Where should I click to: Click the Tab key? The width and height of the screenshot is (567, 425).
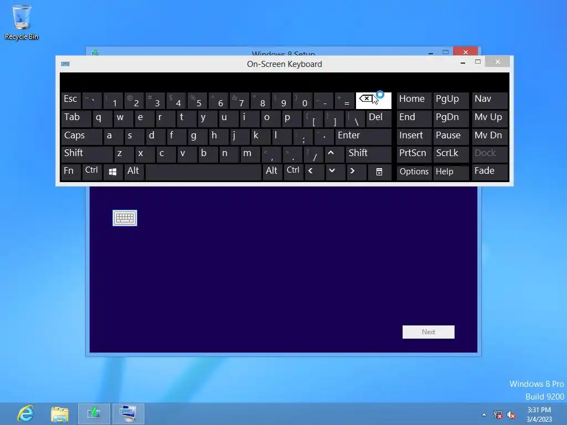tap(76, 118)
